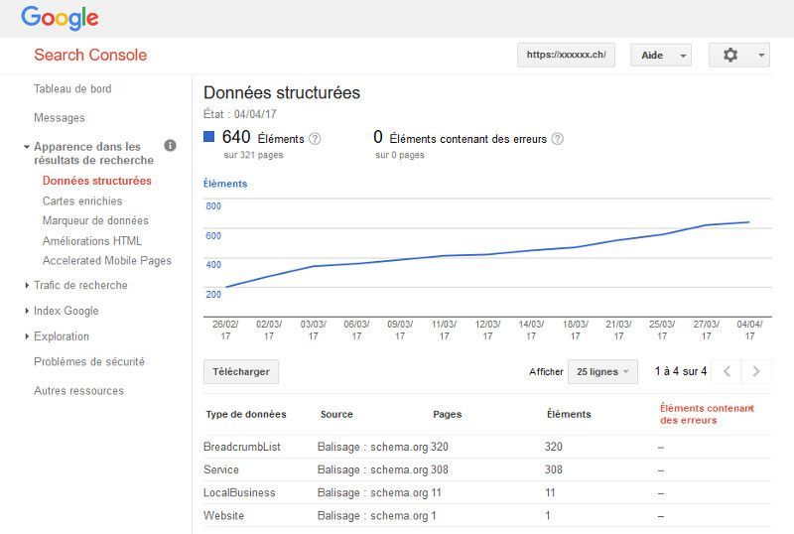Open Autres ressources
Screen dimensions: 794x534
coord(78,391)
